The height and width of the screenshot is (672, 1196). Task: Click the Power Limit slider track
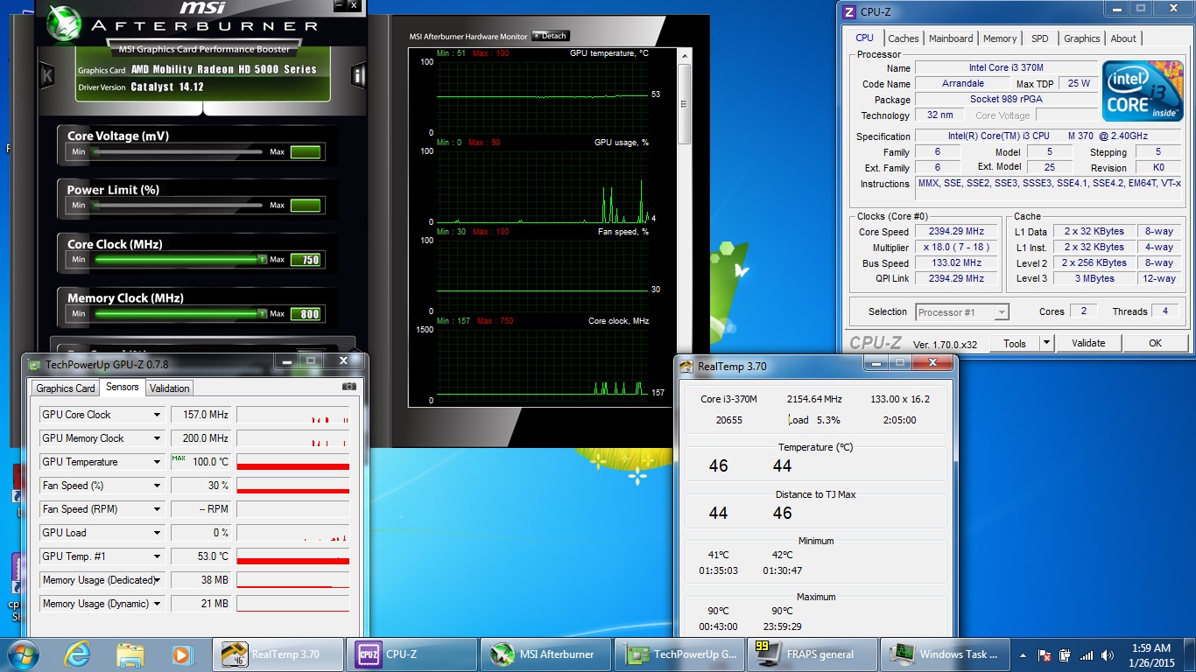(177, 205)
